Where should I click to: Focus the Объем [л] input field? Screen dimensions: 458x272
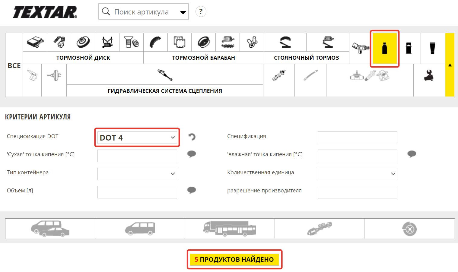137,192
